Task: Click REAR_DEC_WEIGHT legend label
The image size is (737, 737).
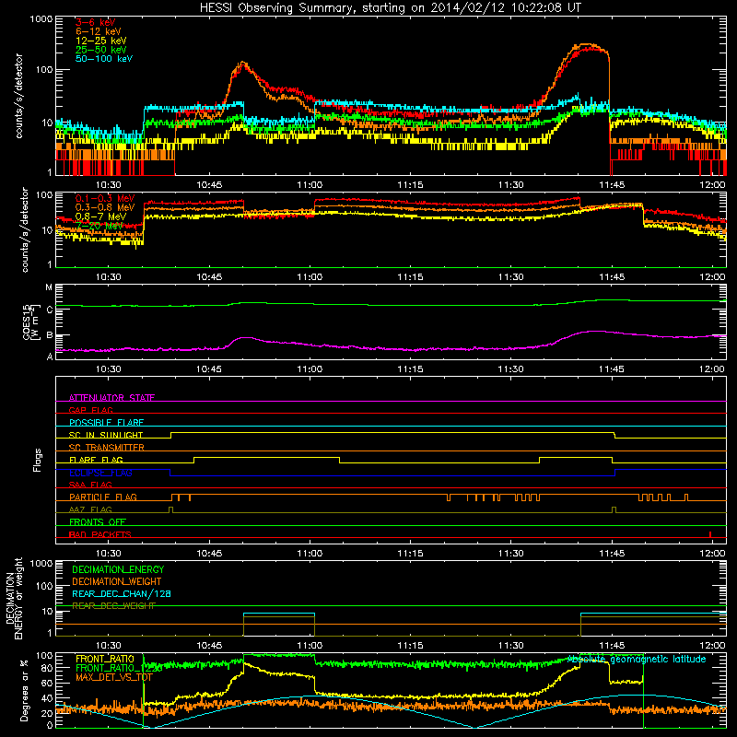Action: click(x=113, y=606)
